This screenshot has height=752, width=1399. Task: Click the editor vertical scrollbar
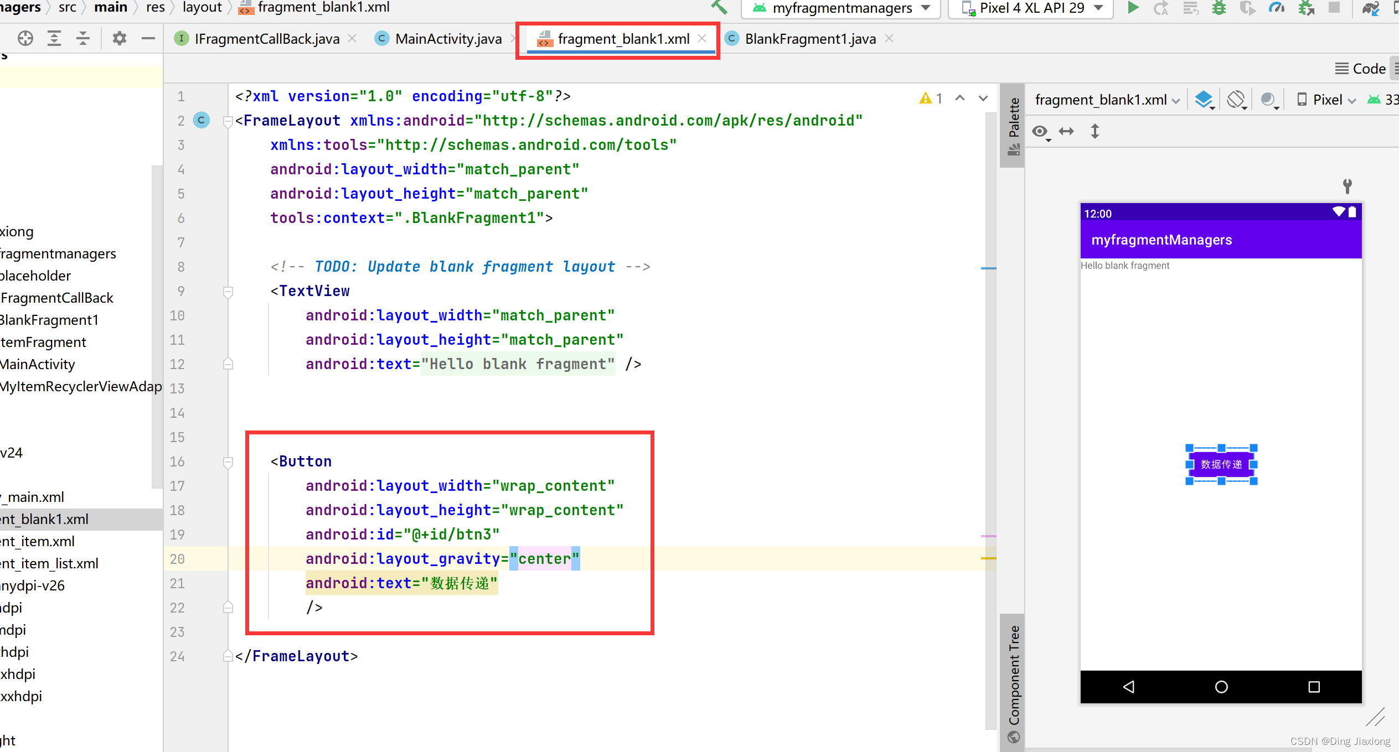coord(990,421)
